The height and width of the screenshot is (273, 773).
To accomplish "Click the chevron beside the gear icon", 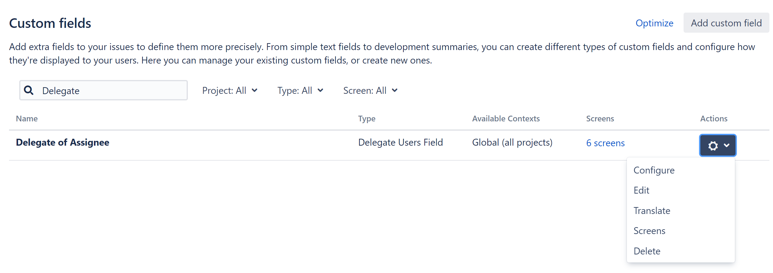I will 726,146.
